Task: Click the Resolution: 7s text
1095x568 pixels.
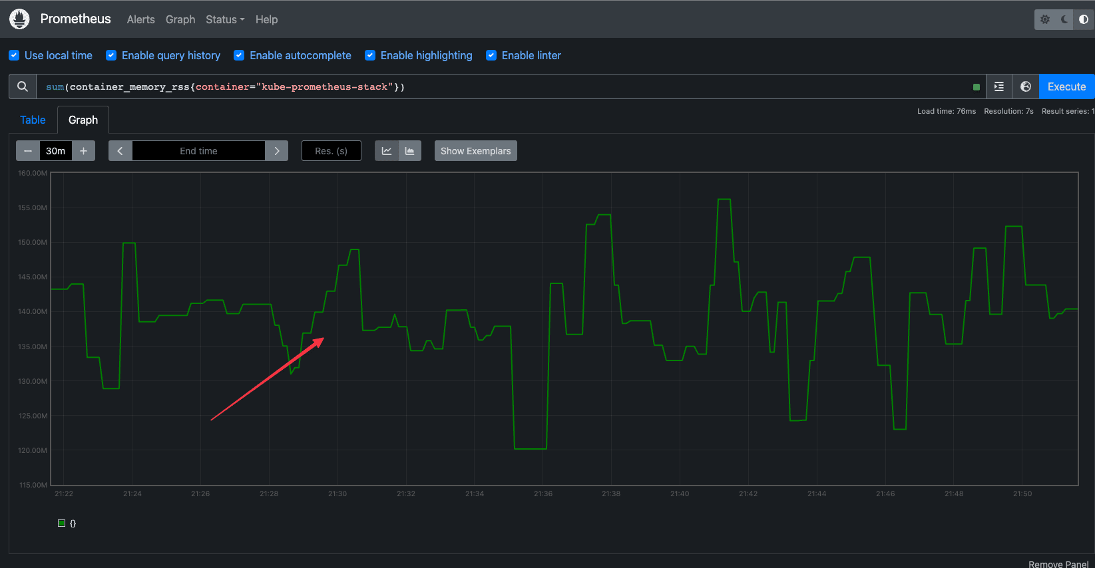Action: pos(1008,111)
